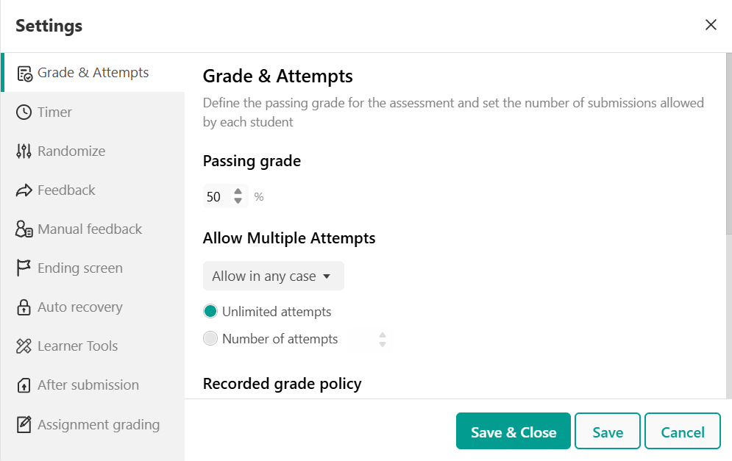The image size is (732, 461).
Task: Click the Randomize sliders icon
Action: click(x=24, y=151)
